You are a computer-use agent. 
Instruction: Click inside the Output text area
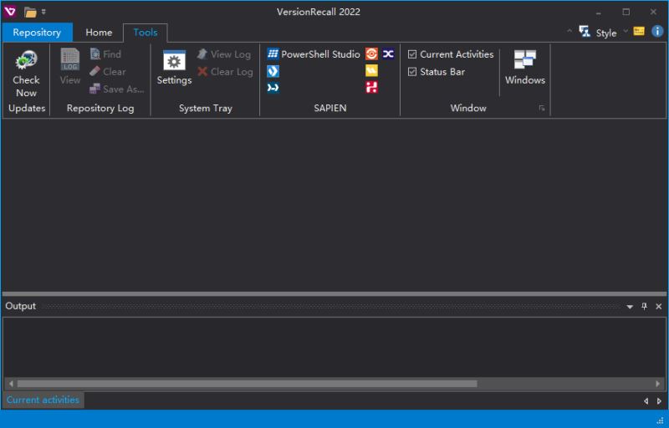tap(334, 347)
